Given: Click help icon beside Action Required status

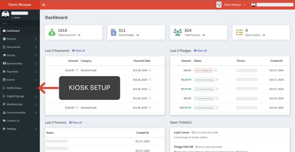Looking at the screenshot, I should tap(216, 70).
